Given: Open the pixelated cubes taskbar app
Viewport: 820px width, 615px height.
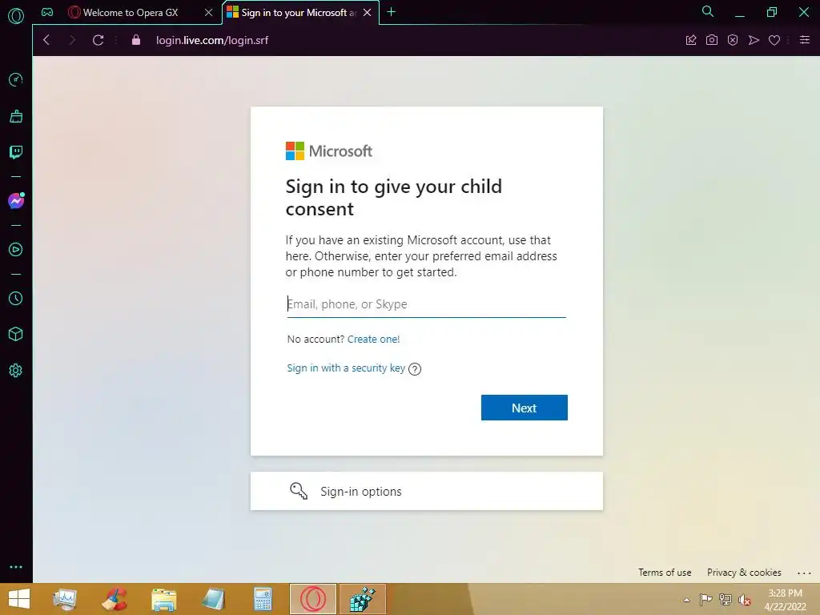Looking at the screenshot, I should (x=363, y=599).
